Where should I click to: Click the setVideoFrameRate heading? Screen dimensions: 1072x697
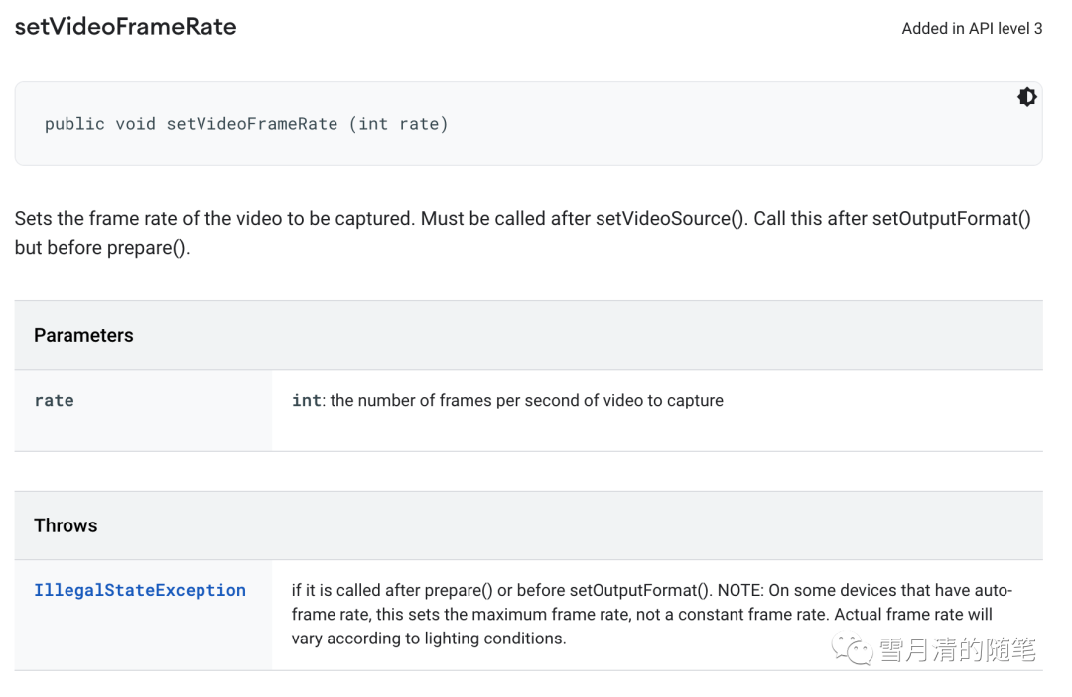[x=125, y=27]
